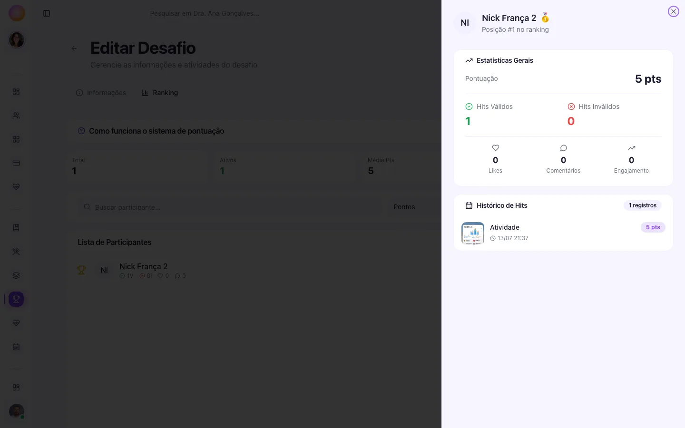685x428 pixels.
Task: Click the green Hits Válidos check icon
Action: point(469,107)
